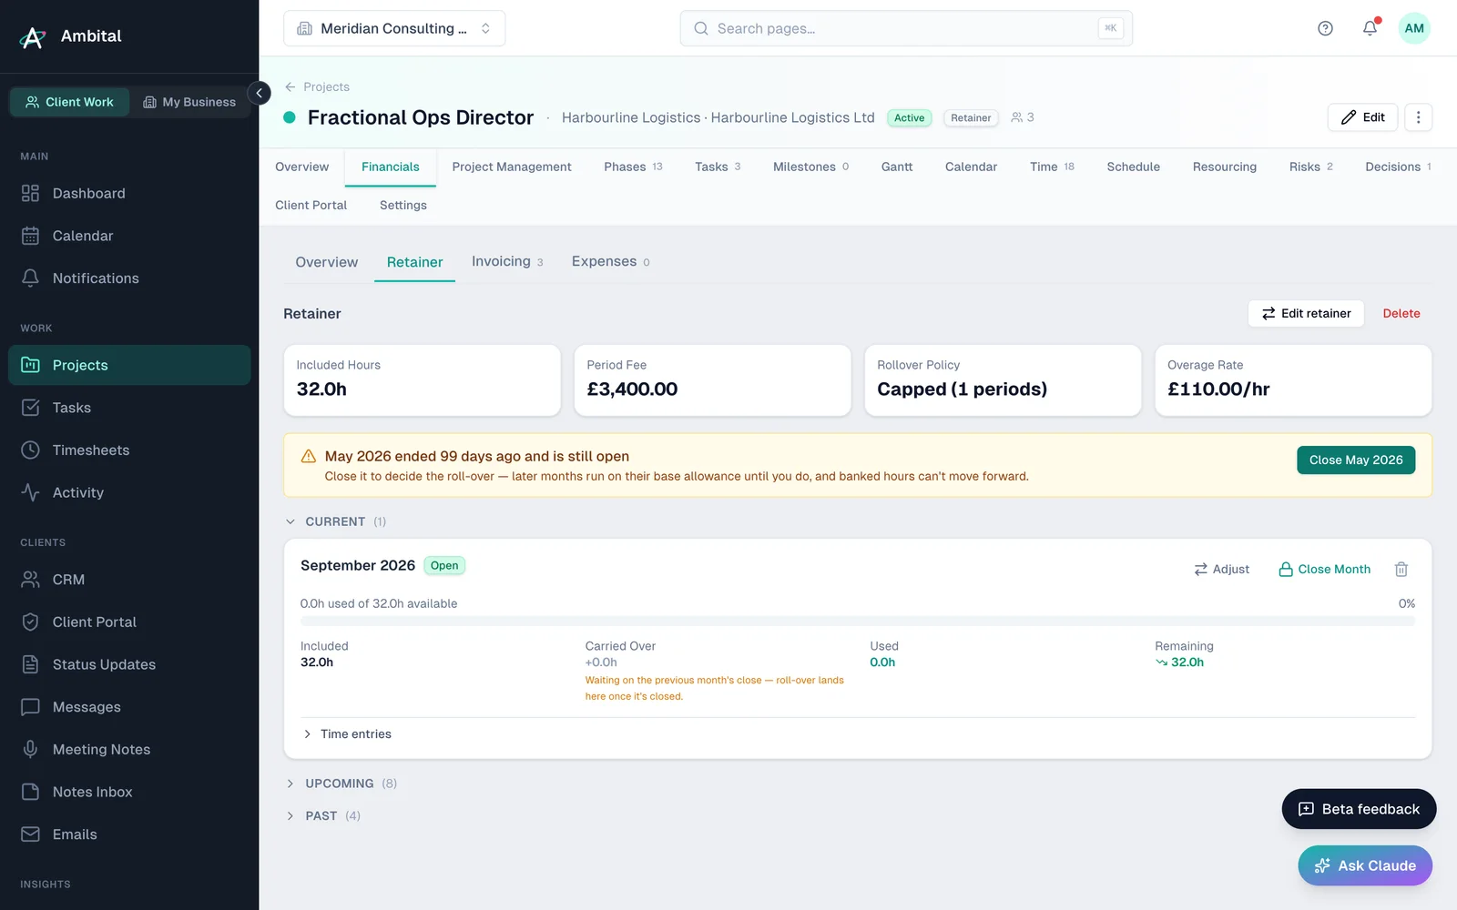Expand the UPCOMING periods section

[x=341, y=784]
